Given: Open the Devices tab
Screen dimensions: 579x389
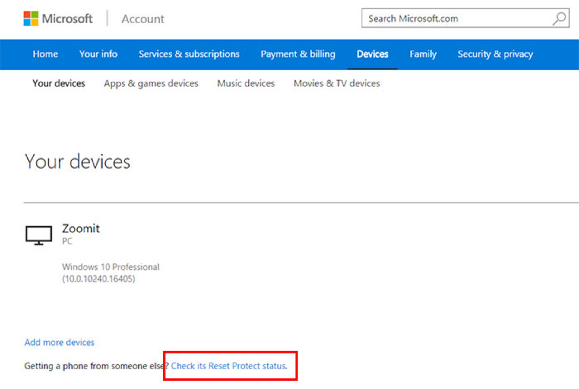Looking at the screenshot, I should tap(372, 54).
